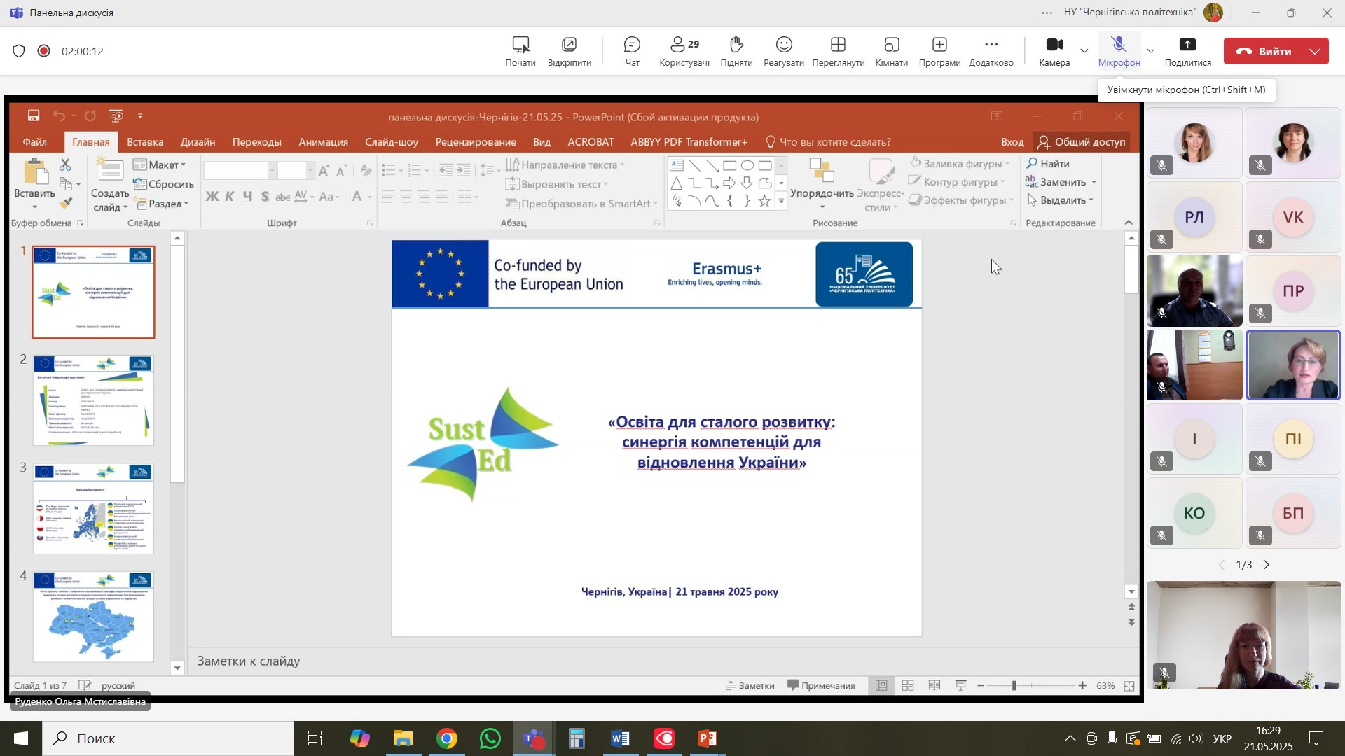Open the title bar ellipsis settings menu
Viewport: 1345px width, 756px height.
coord(1047,13)
